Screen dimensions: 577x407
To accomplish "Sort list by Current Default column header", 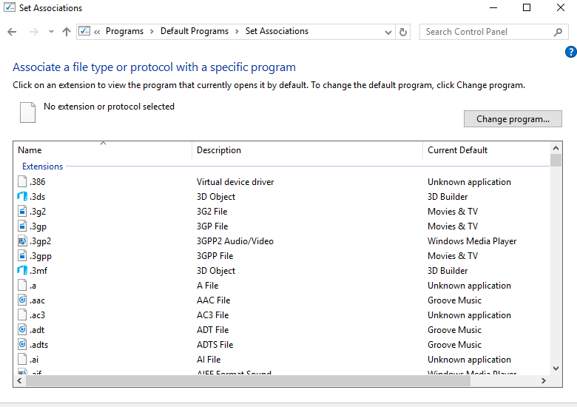I will pyautogui.click(x=486, y=150).
